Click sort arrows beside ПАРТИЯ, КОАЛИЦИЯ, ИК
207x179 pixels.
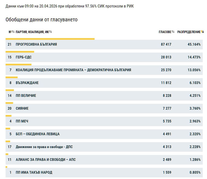coord(50,32)
